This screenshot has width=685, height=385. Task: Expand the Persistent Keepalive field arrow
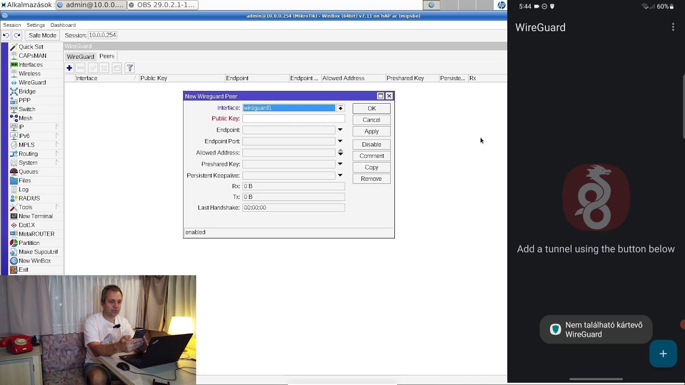click(340, 175)
